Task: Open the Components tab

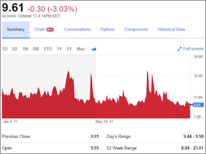Action: pyautogui.click(x=136, y=30)
